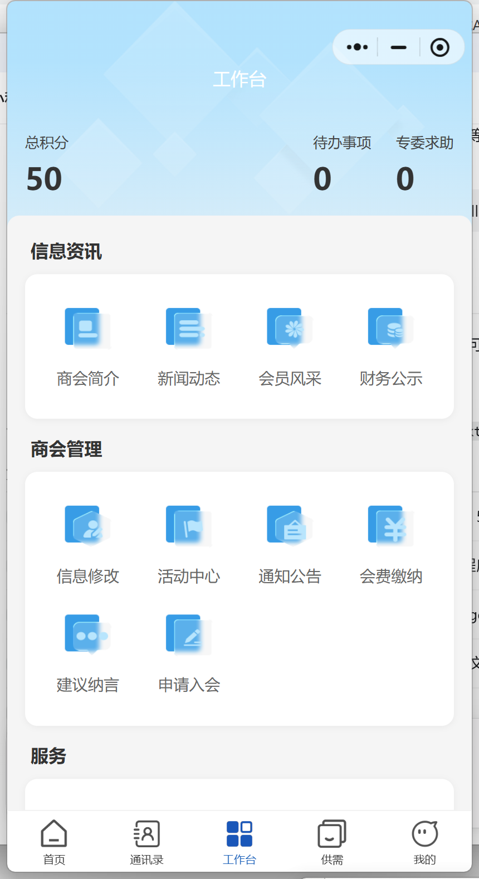Click the 工作台 page title
This screenshot has width=479, height=879.
click(x=239, y=79)
